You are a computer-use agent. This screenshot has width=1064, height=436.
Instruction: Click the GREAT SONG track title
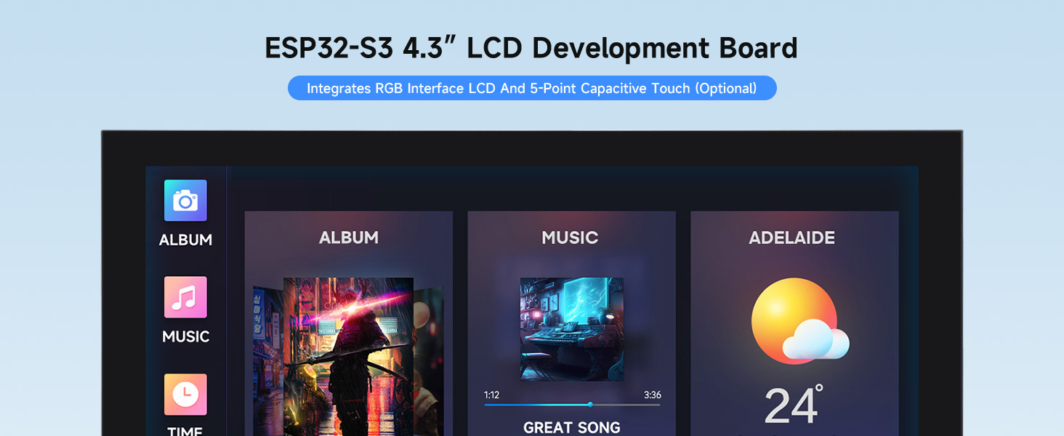(572, 428)
